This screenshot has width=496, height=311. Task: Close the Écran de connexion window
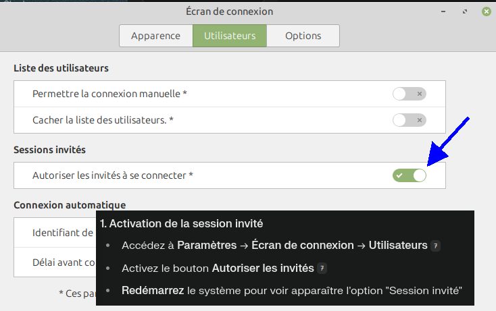pyautogui.click(x=486, y=12)
